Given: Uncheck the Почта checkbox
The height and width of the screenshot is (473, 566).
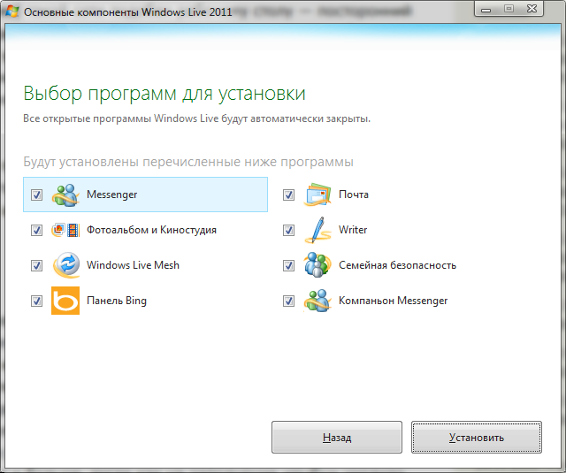Looking at the screenshot, I should coord(288,195).
